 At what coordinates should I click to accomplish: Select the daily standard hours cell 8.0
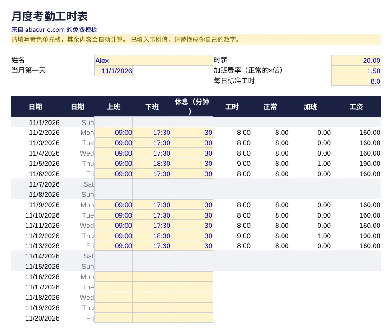tap(356, 81)
